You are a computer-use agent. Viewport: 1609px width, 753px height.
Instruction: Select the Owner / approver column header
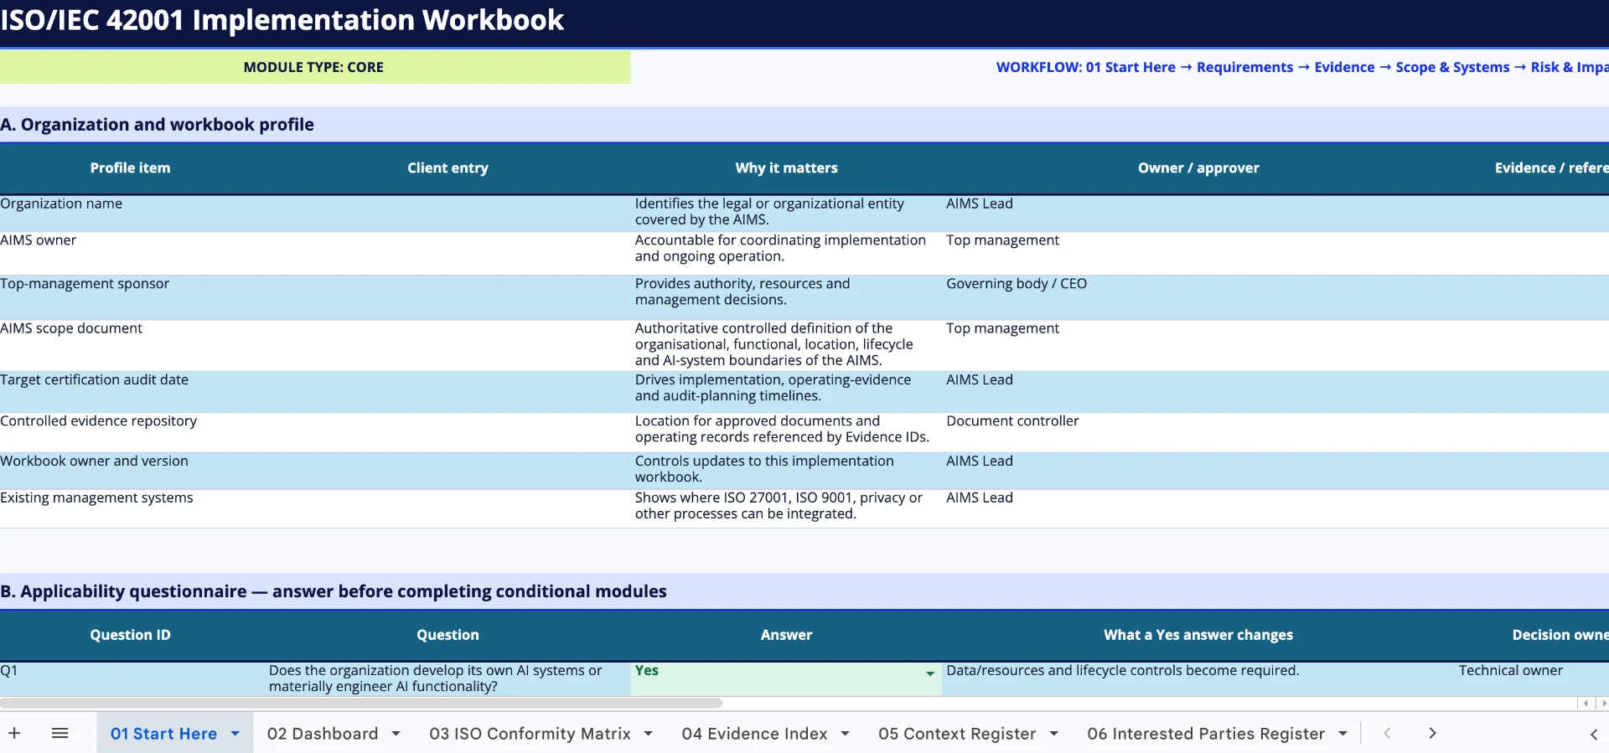(x=1198, y=168)
